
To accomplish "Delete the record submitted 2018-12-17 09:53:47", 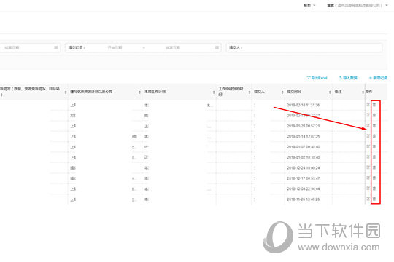I will (x=374, y=178).
